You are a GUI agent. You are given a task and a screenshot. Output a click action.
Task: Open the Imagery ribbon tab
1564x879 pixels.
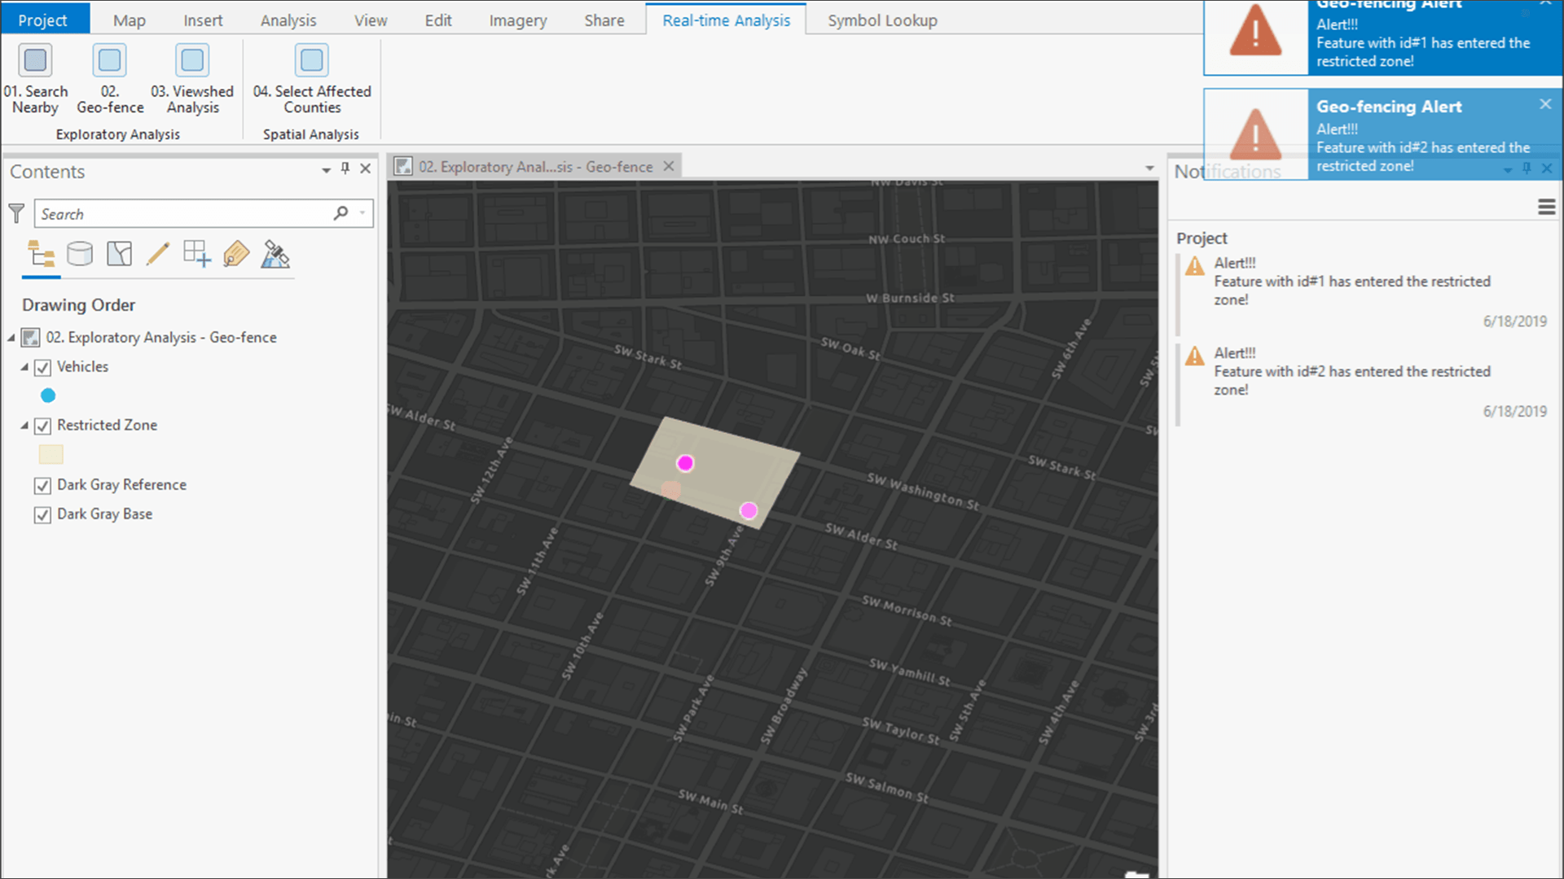(517, 20)
